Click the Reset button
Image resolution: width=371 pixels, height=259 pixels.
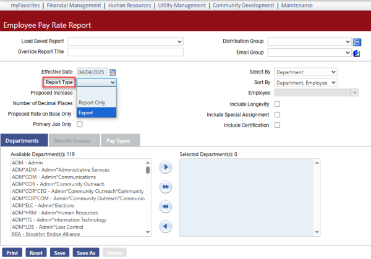(x=36, y=253)
